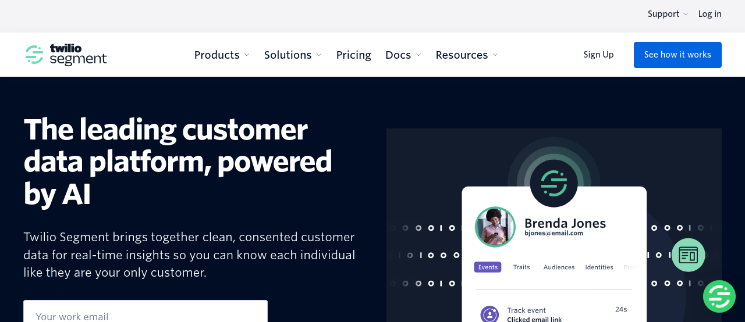
Task: Click the Track event user icon
Action: pyautogui.click(x=489, y=314)
